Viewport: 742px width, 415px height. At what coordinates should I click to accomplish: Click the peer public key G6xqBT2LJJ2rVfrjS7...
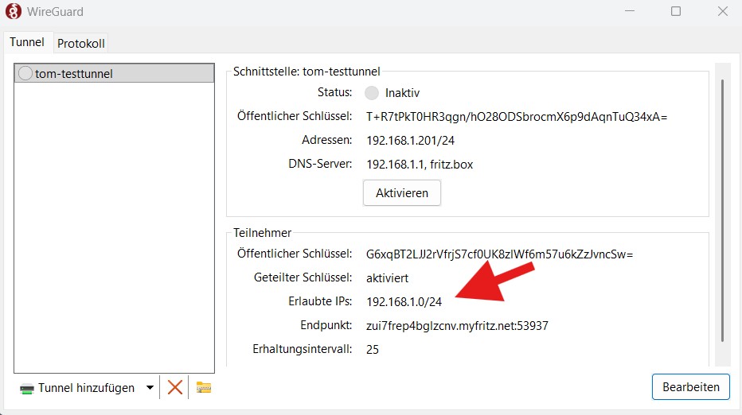point(499,254)
